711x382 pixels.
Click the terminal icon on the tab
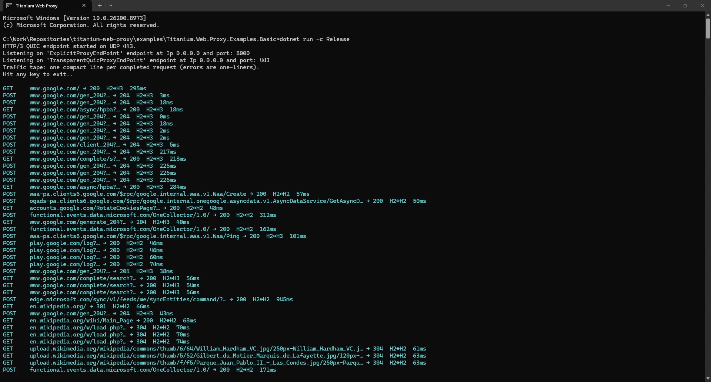[9, 6]
